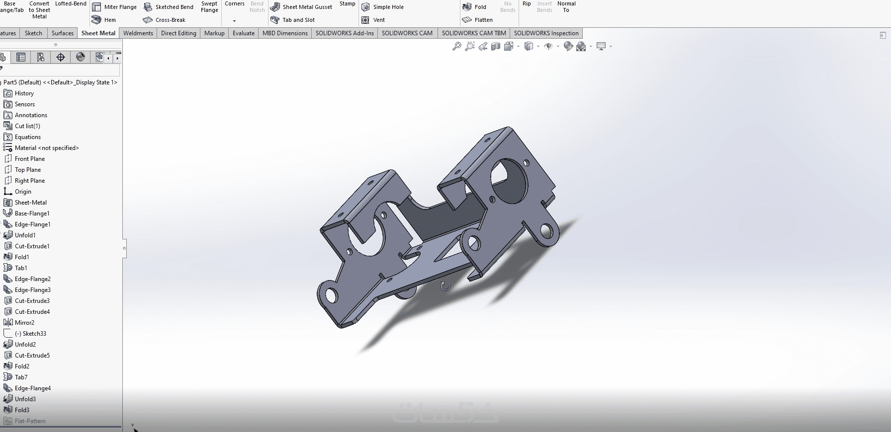Activate the Cross-Break tool

click(x=164, y=20)
